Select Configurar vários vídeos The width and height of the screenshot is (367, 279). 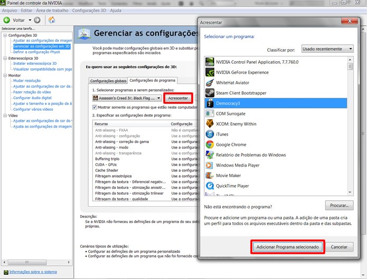coord(33,109)
